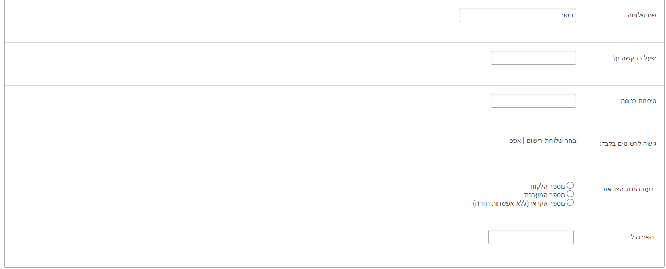The image size is (666, 269).
Task: Enable the מספר אקראי radio button
Action: click(570, 202)
